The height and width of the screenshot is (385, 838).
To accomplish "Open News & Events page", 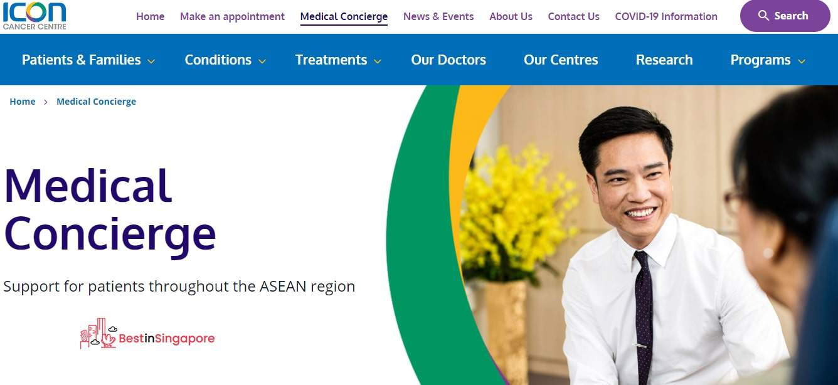I will click(438, 16).
